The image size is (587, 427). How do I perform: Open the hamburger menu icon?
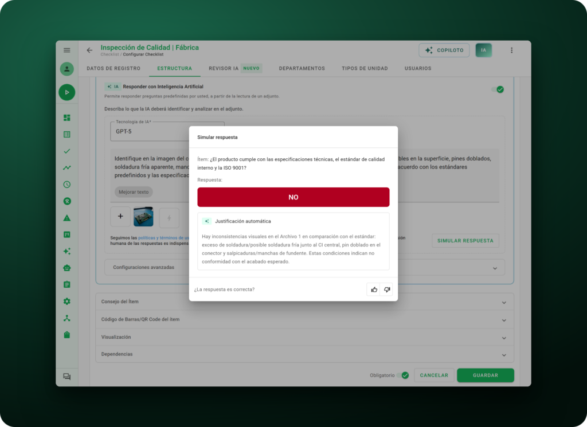(x=67, y=50)
